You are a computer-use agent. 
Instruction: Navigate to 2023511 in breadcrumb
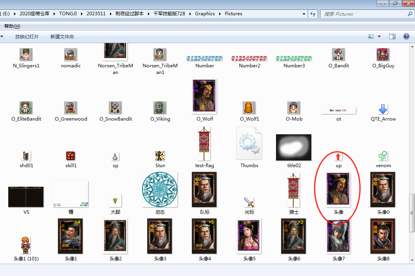click(x=96, y=13)
